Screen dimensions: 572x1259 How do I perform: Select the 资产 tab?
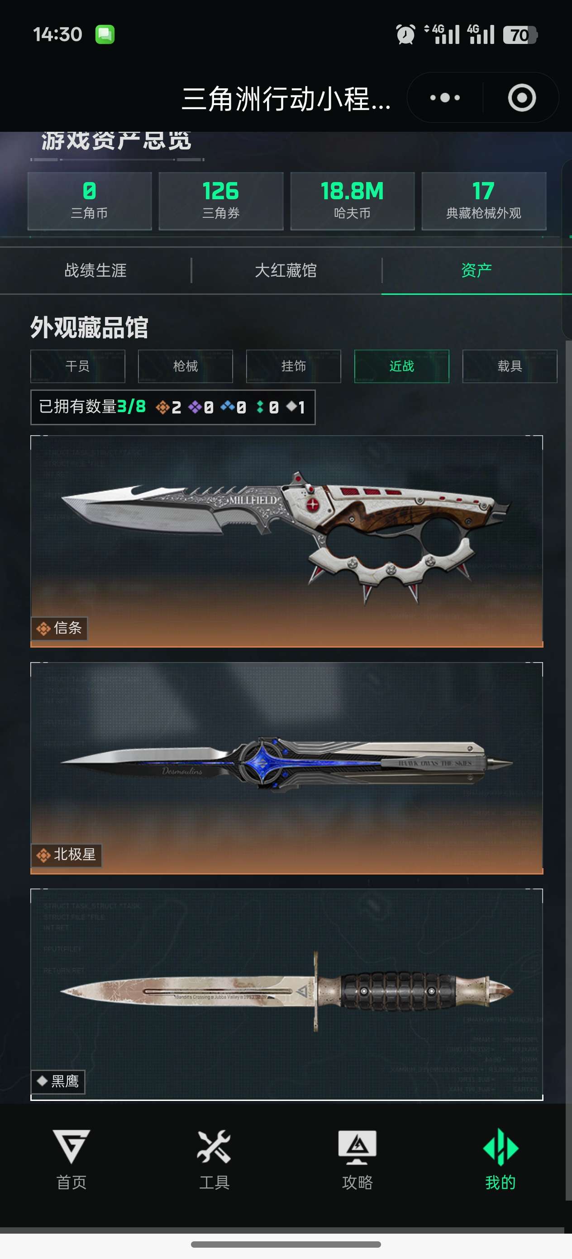pos(477,270)
